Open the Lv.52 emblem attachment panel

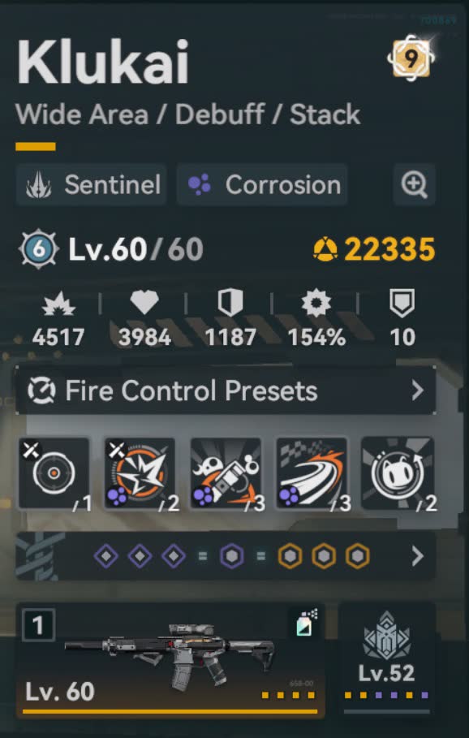(387, 659)
